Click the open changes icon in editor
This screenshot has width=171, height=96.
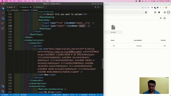tap(95, 7)
